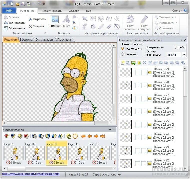Viewport: 190px width, 179px height.
Task: Toggle first checkbox of Объект - 29
Action: coord(137,72)
